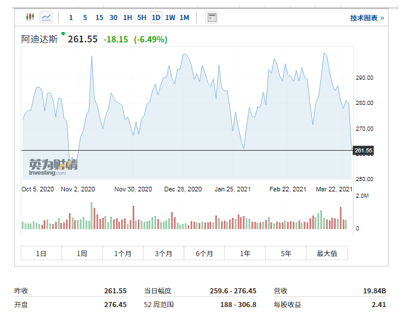Image resolution: width=415 pixels, height=318 pixels.
Task: Click the Mar 22, 2021 axis label
Action: point(334,190)
